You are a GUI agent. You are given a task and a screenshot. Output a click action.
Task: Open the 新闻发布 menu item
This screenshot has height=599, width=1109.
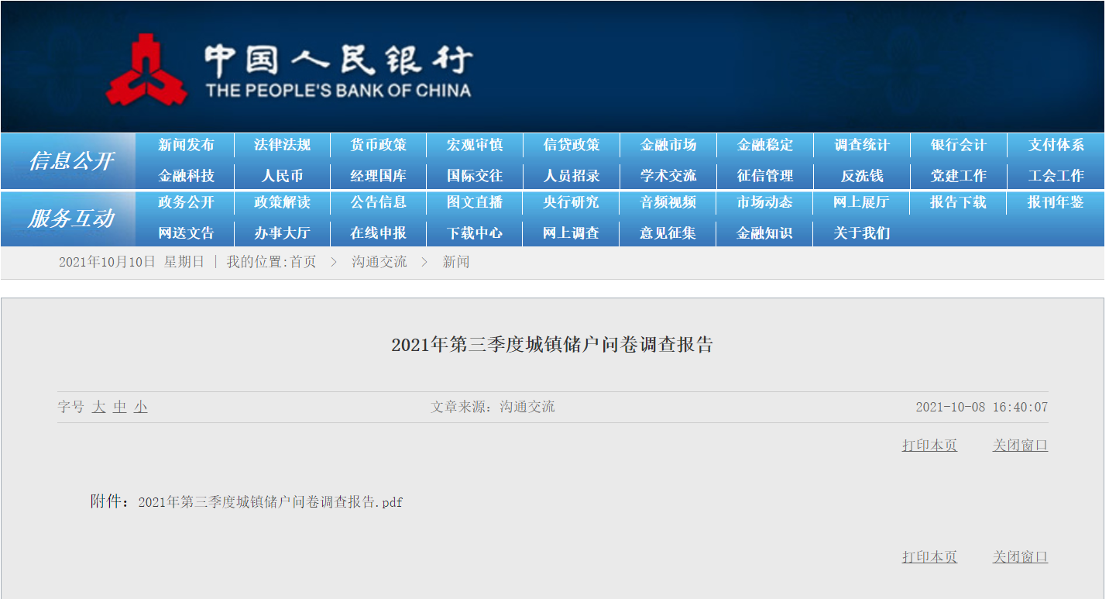(x=186, y=145)
